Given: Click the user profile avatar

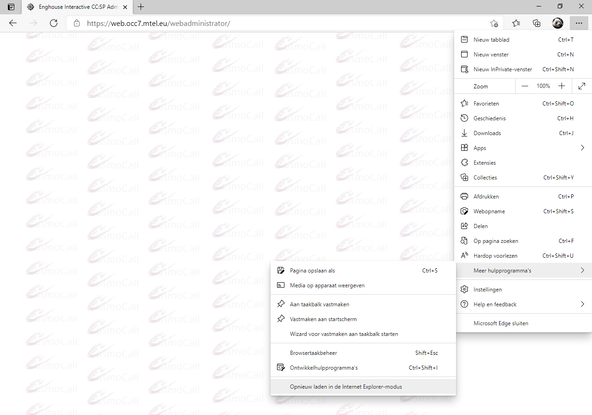Looking at the screenshot, I should pyautogui.click(x=557, y=23).
